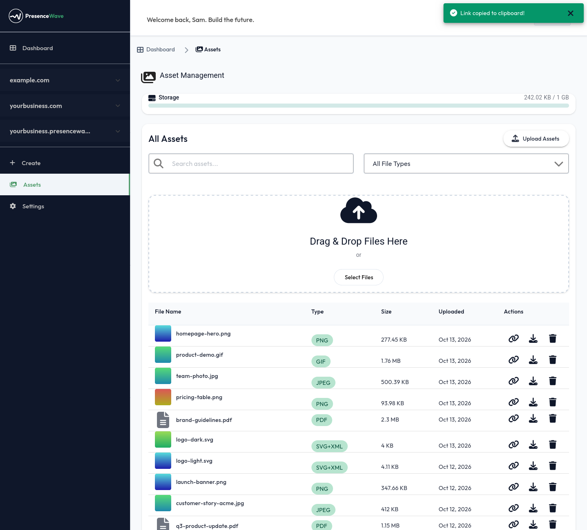
Task: Copy link for homepage-hero.png
Action: click(x=514, y=338)
